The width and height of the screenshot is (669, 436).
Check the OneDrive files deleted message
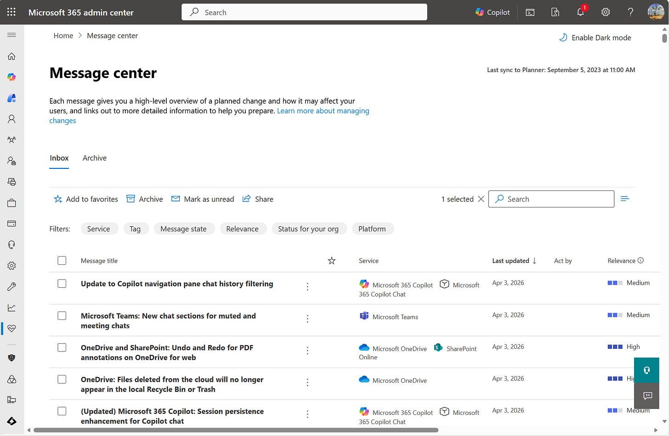[62, 380]
